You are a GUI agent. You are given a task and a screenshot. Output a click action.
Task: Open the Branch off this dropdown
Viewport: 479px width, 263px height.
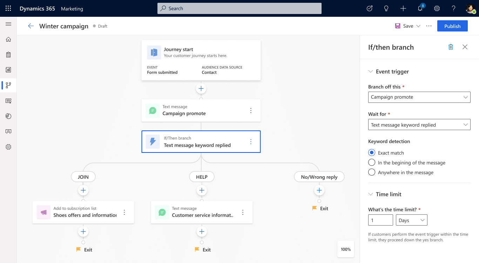(419, 97)
